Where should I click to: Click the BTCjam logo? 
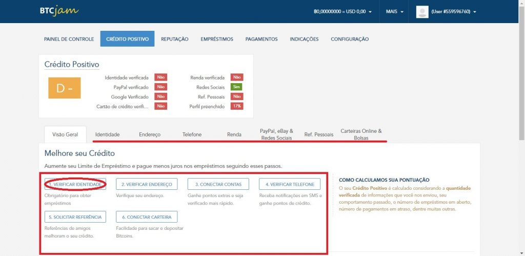pyautogui.click(x=59, y=11)
